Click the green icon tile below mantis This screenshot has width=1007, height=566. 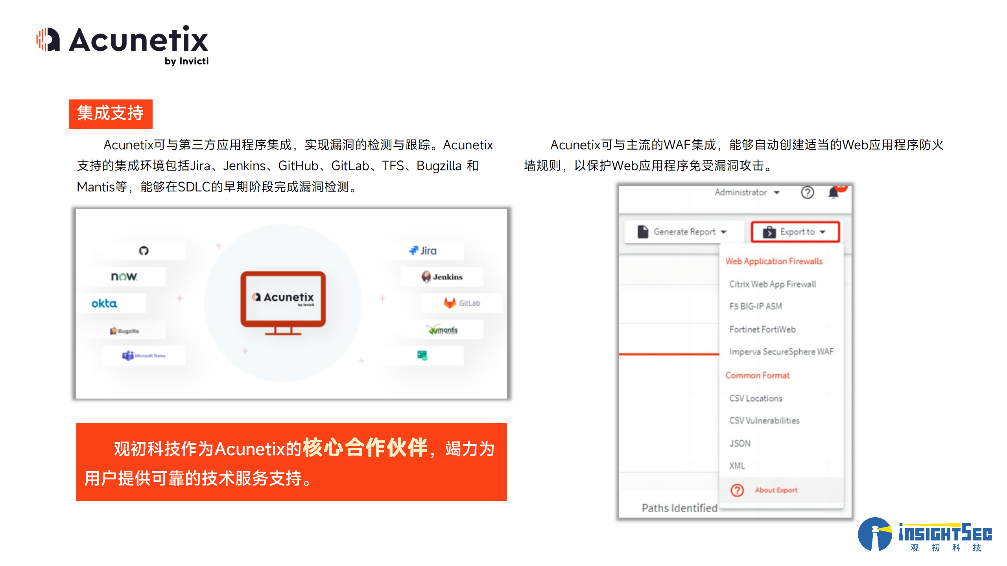click(422, 356)
